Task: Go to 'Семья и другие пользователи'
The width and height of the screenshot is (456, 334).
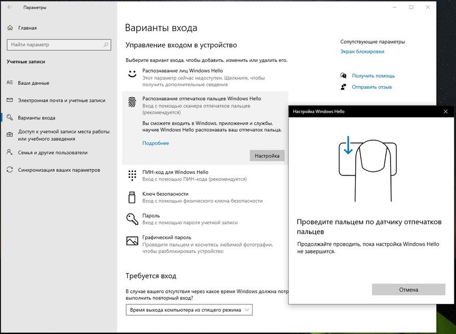Action: tap(53, 153)
